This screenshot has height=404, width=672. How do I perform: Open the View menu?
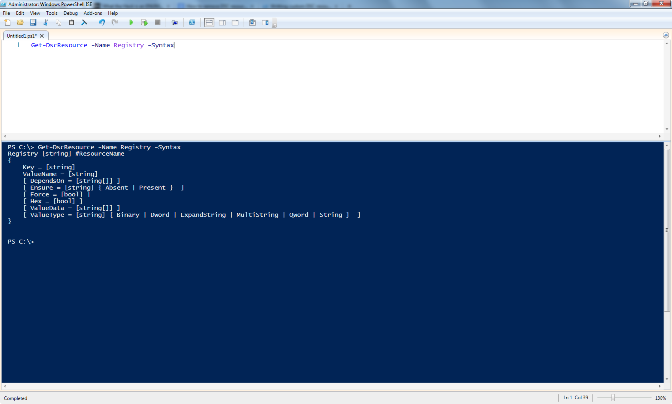click(x=35, y=13)
